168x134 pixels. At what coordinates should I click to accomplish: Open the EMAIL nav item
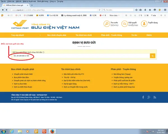tap(149, 35)
